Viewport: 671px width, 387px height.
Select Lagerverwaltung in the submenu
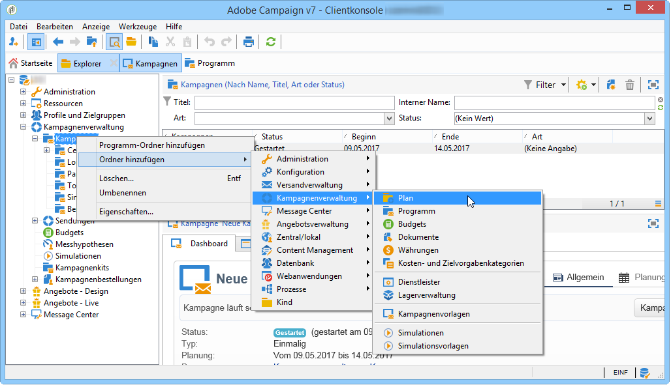[458, 295]
